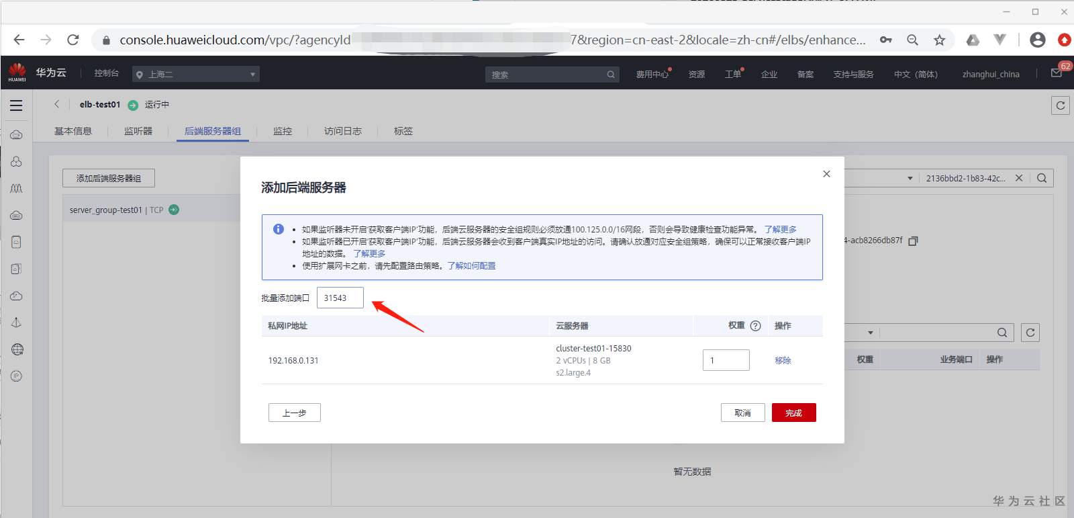Expand the hamburger service menu
Screen dimensions: 1074x518
pos(16,105)
